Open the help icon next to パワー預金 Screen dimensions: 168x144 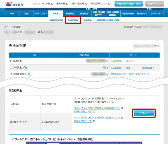[x=25, y=68]
